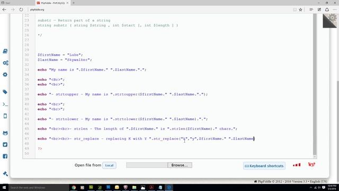This screenshot has height=191, width=339.
Task: Click the code editor vertical scrollbar
Action: click(315, 85)
